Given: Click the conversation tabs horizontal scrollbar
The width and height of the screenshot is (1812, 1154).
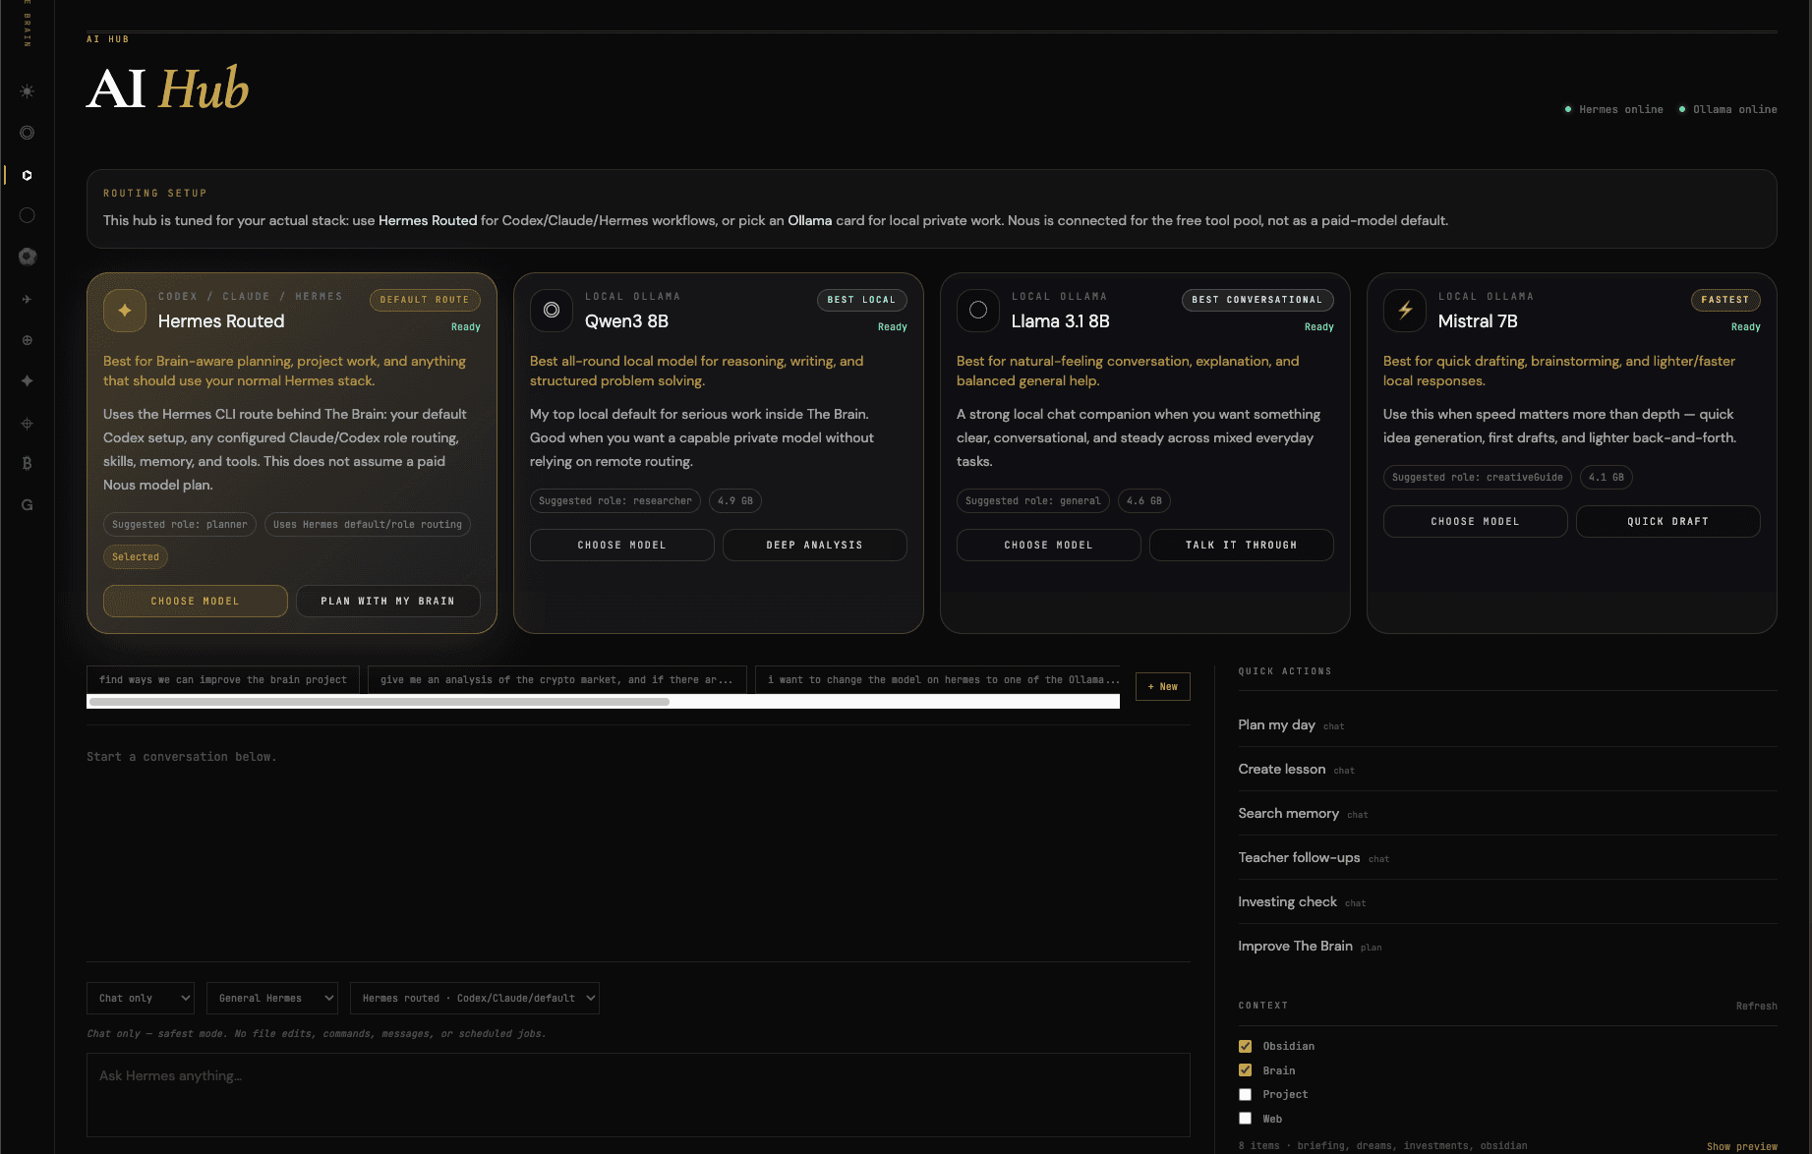Looking at the screenshot, I should 380,702.
